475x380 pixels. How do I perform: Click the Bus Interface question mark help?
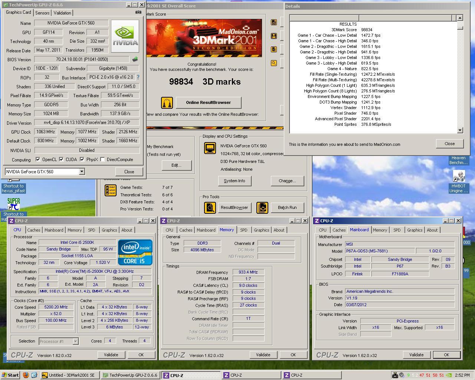pos(138,77)
